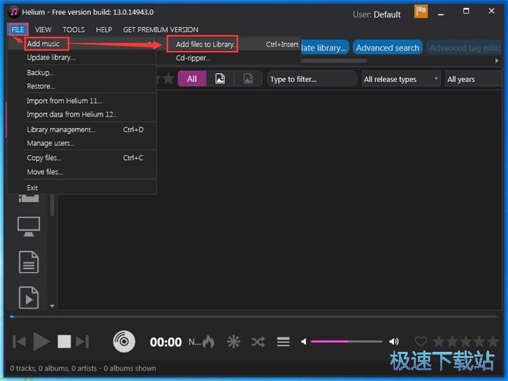The height and width of the screenshot is (381, 508).
Task: Open the play queue list icon
Action: (283, 342)
